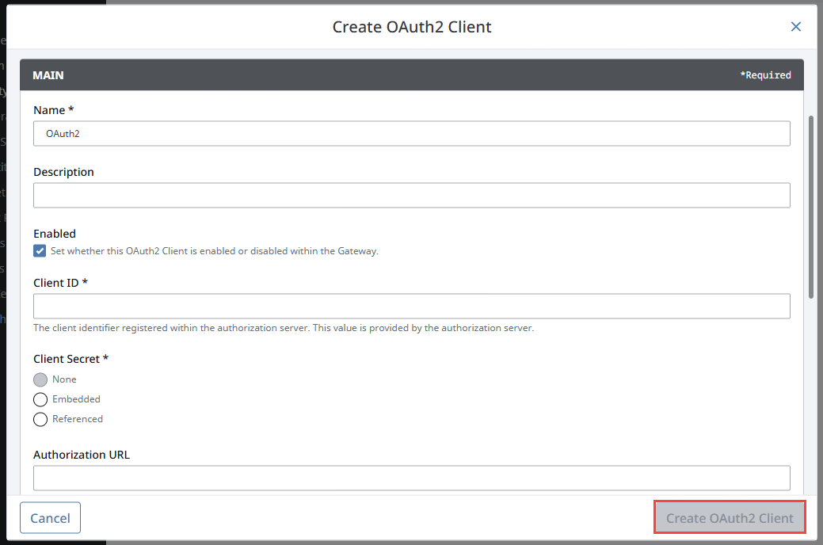823x545 pixels.
Task: Click the Client Secret label
Action: tap(70, 359)
